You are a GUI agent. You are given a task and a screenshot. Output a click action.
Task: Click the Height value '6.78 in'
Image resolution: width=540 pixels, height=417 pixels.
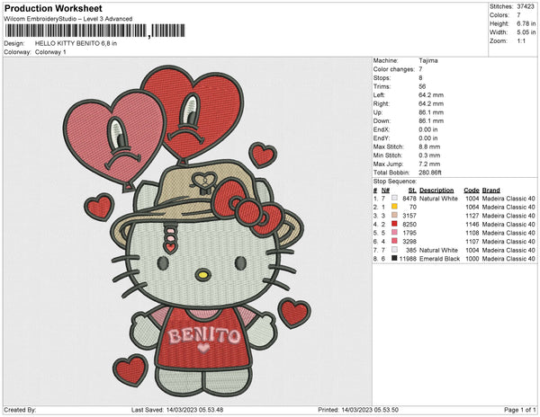(x=526, y=23)
